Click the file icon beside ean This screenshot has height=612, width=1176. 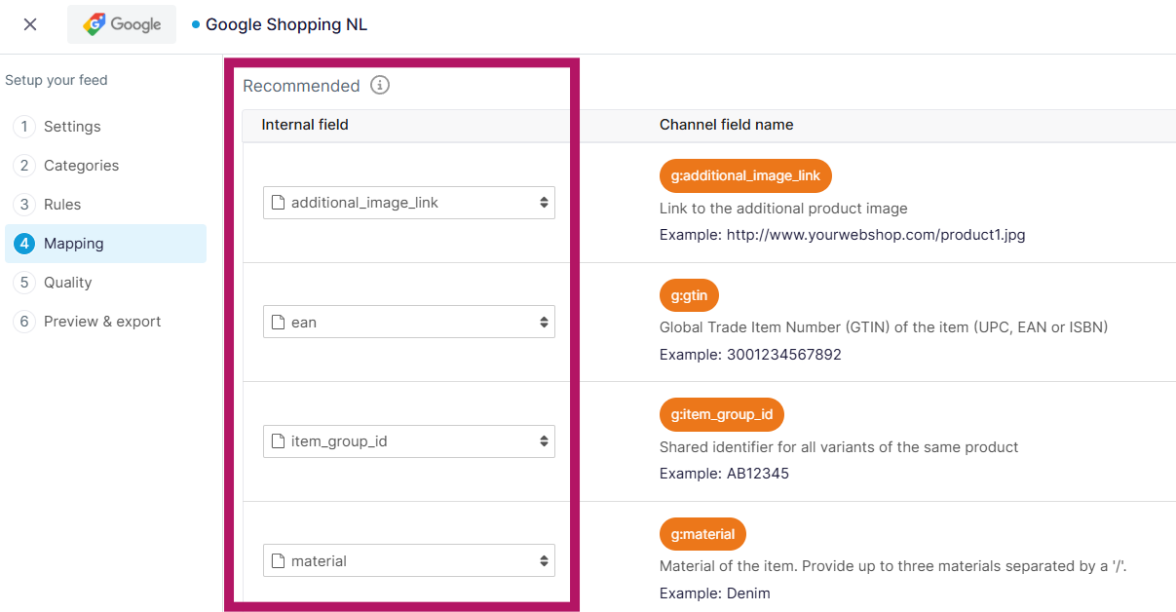278,322
